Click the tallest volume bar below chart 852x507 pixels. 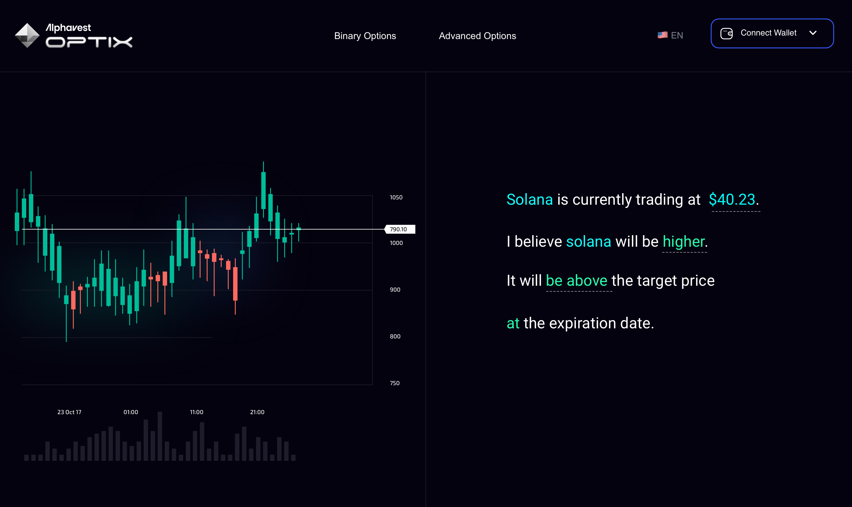pos(159,436)
